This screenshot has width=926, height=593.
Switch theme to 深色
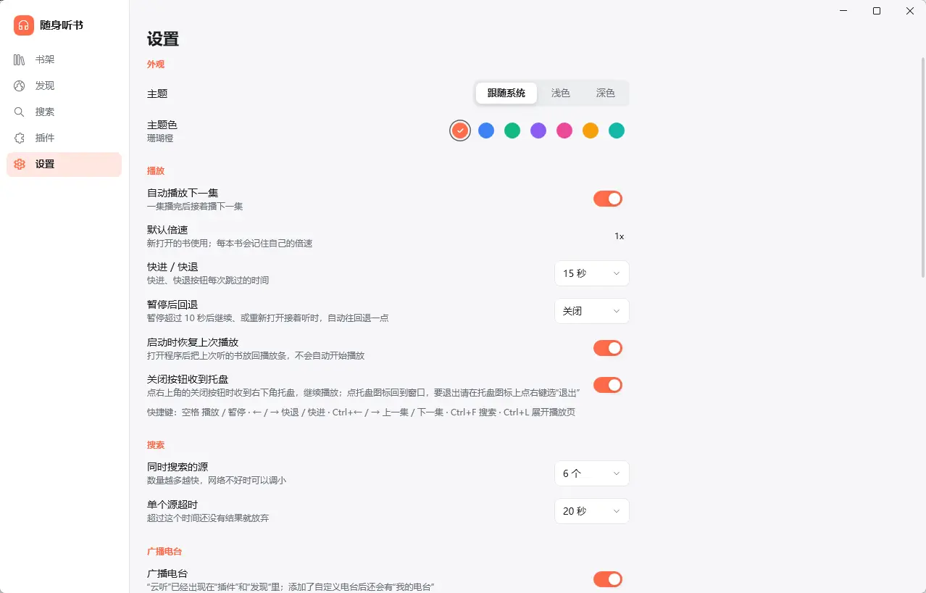point(606,93)
